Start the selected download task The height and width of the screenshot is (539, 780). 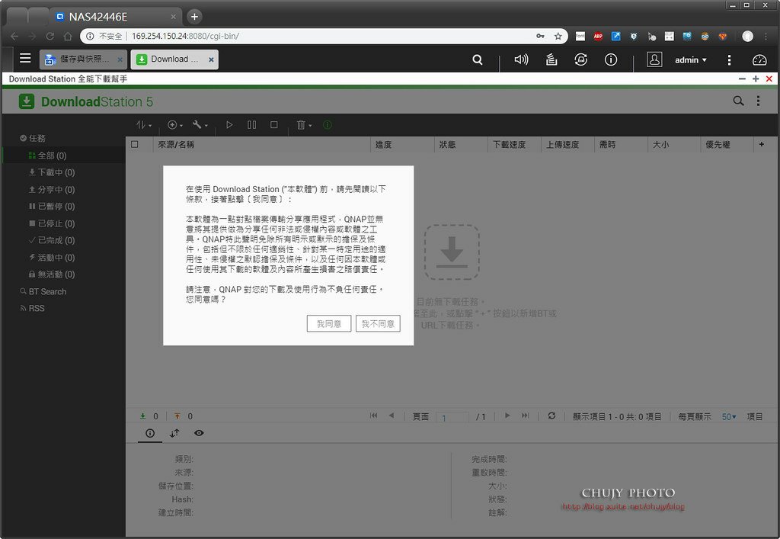(229, 125)
